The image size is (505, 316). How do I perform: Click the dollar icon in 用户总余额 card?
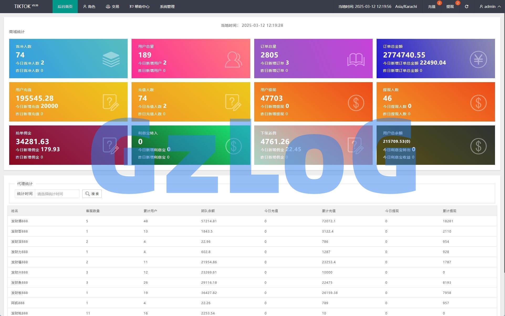tap(478, 146)
